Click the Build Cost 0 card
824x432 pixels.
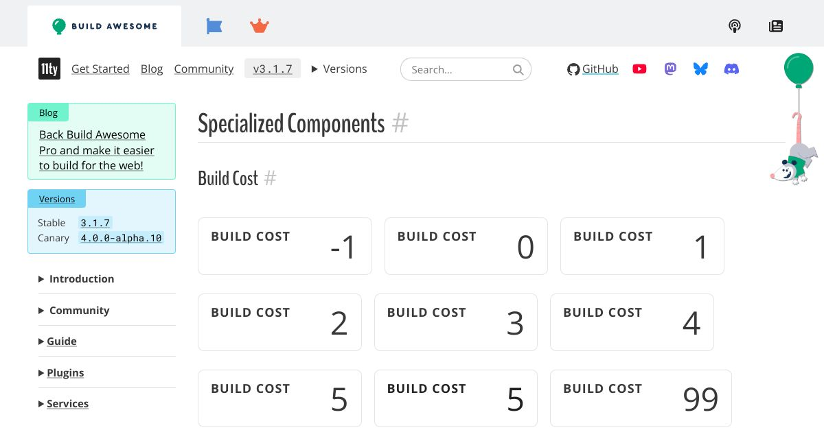[466, 246]
